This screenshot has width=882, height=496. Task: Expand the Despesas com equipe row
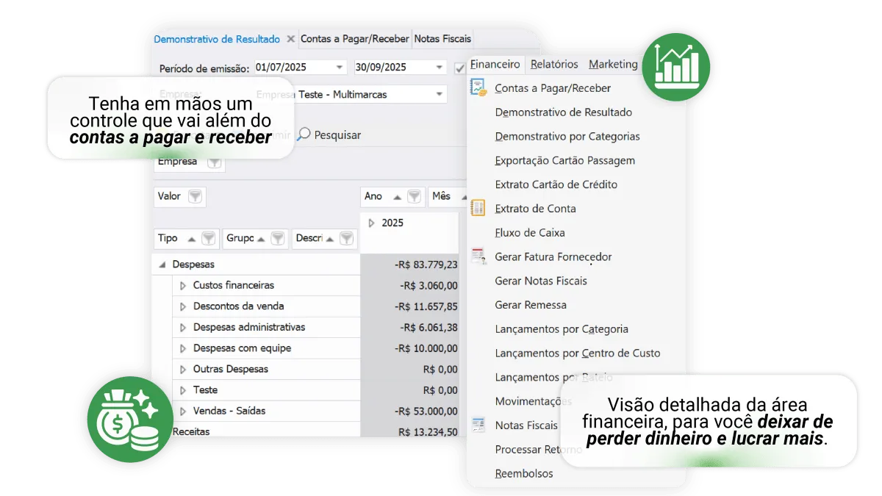183,348
